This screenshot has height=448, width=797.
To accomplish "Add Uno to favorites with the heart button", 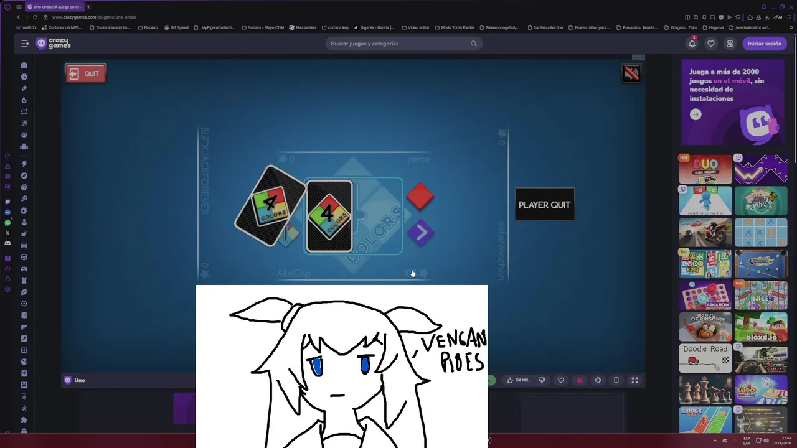I will click(x=561, y=380).
